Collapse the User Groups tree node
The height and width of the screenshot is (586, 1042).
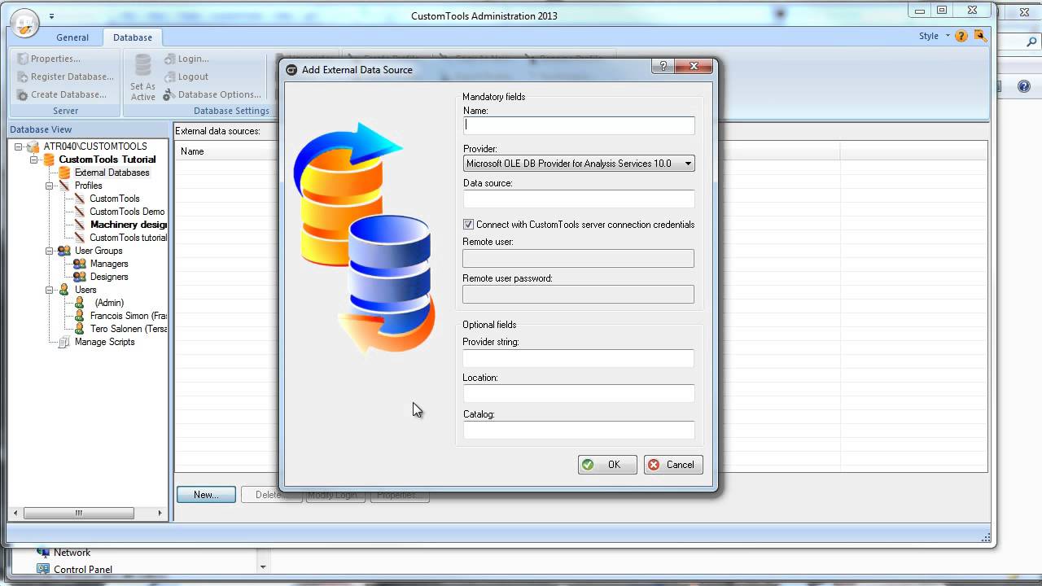point(50,251)
